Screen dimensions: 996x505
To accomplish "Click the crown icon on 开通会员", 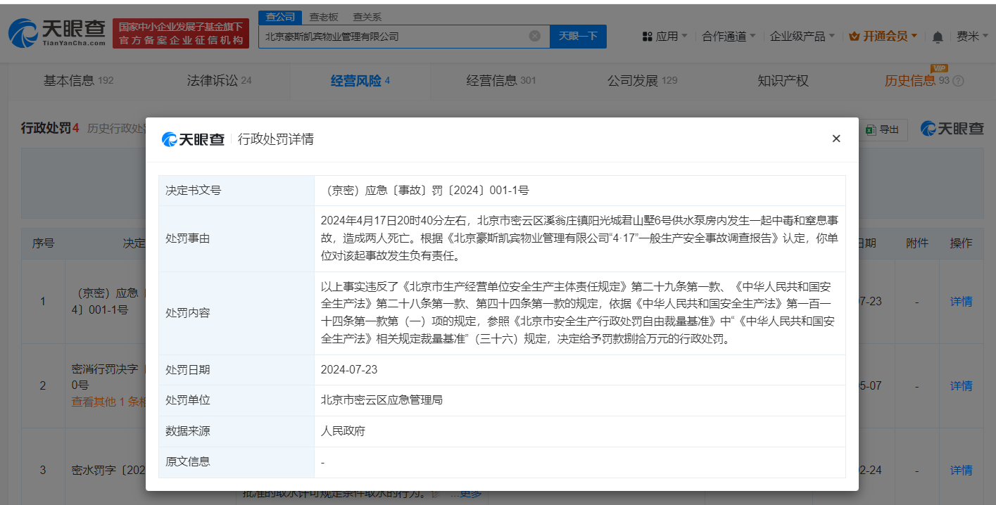I will 854,35.
